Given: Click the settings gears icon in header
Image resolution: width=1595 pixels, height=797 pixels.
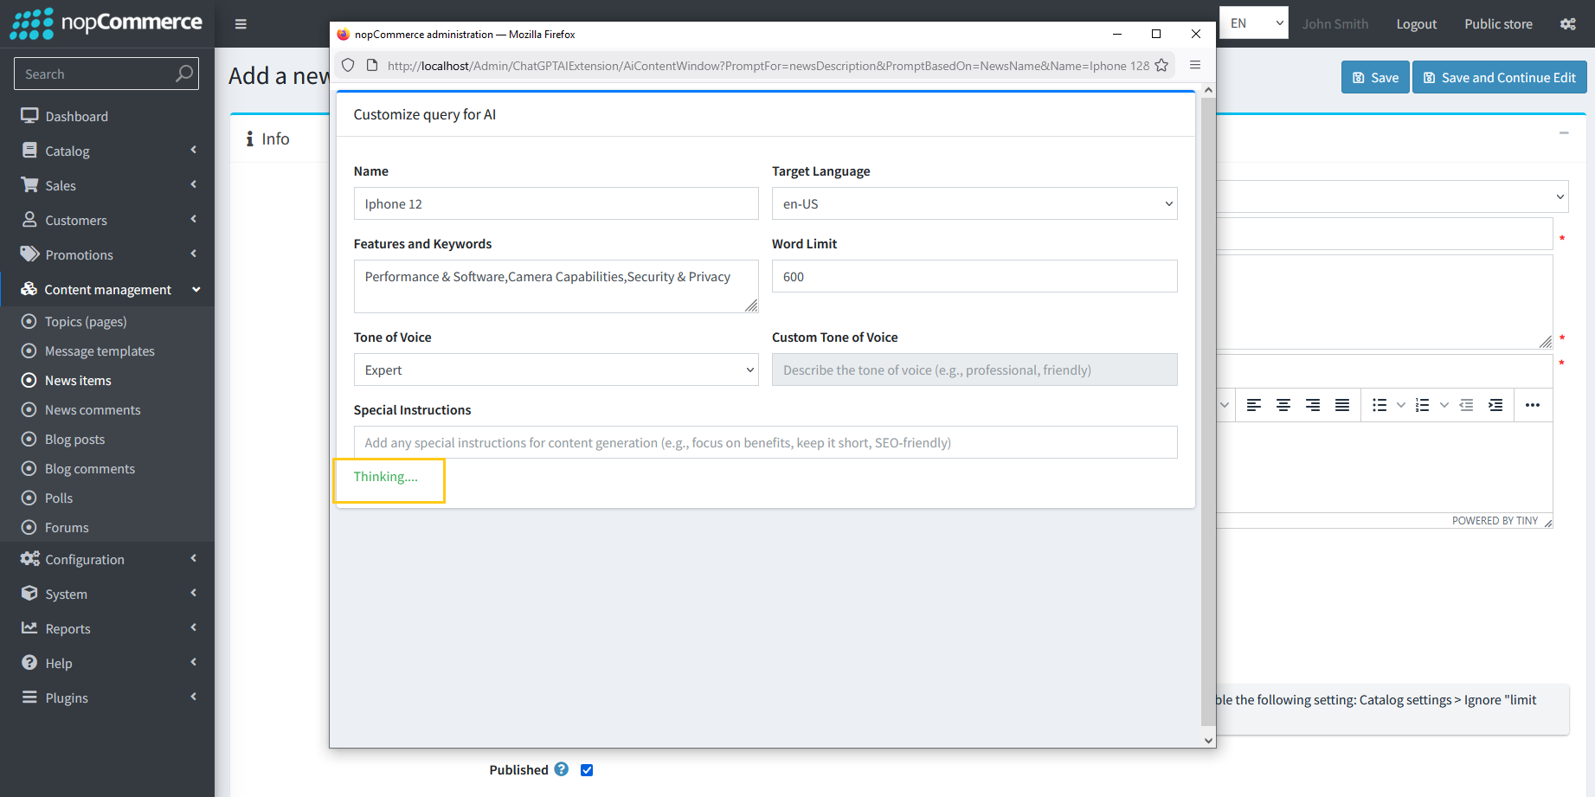Looking at the screenshot, I should click(x=1567, y=24).
